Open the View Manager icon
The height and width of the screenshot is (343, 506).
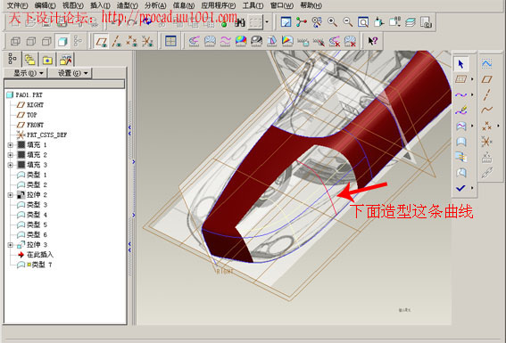pos(426,22)
